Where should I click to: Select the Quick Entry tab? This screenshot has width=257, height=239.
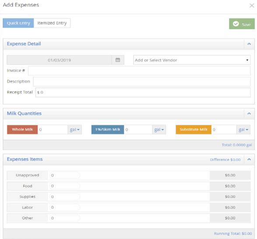(18, 23)
